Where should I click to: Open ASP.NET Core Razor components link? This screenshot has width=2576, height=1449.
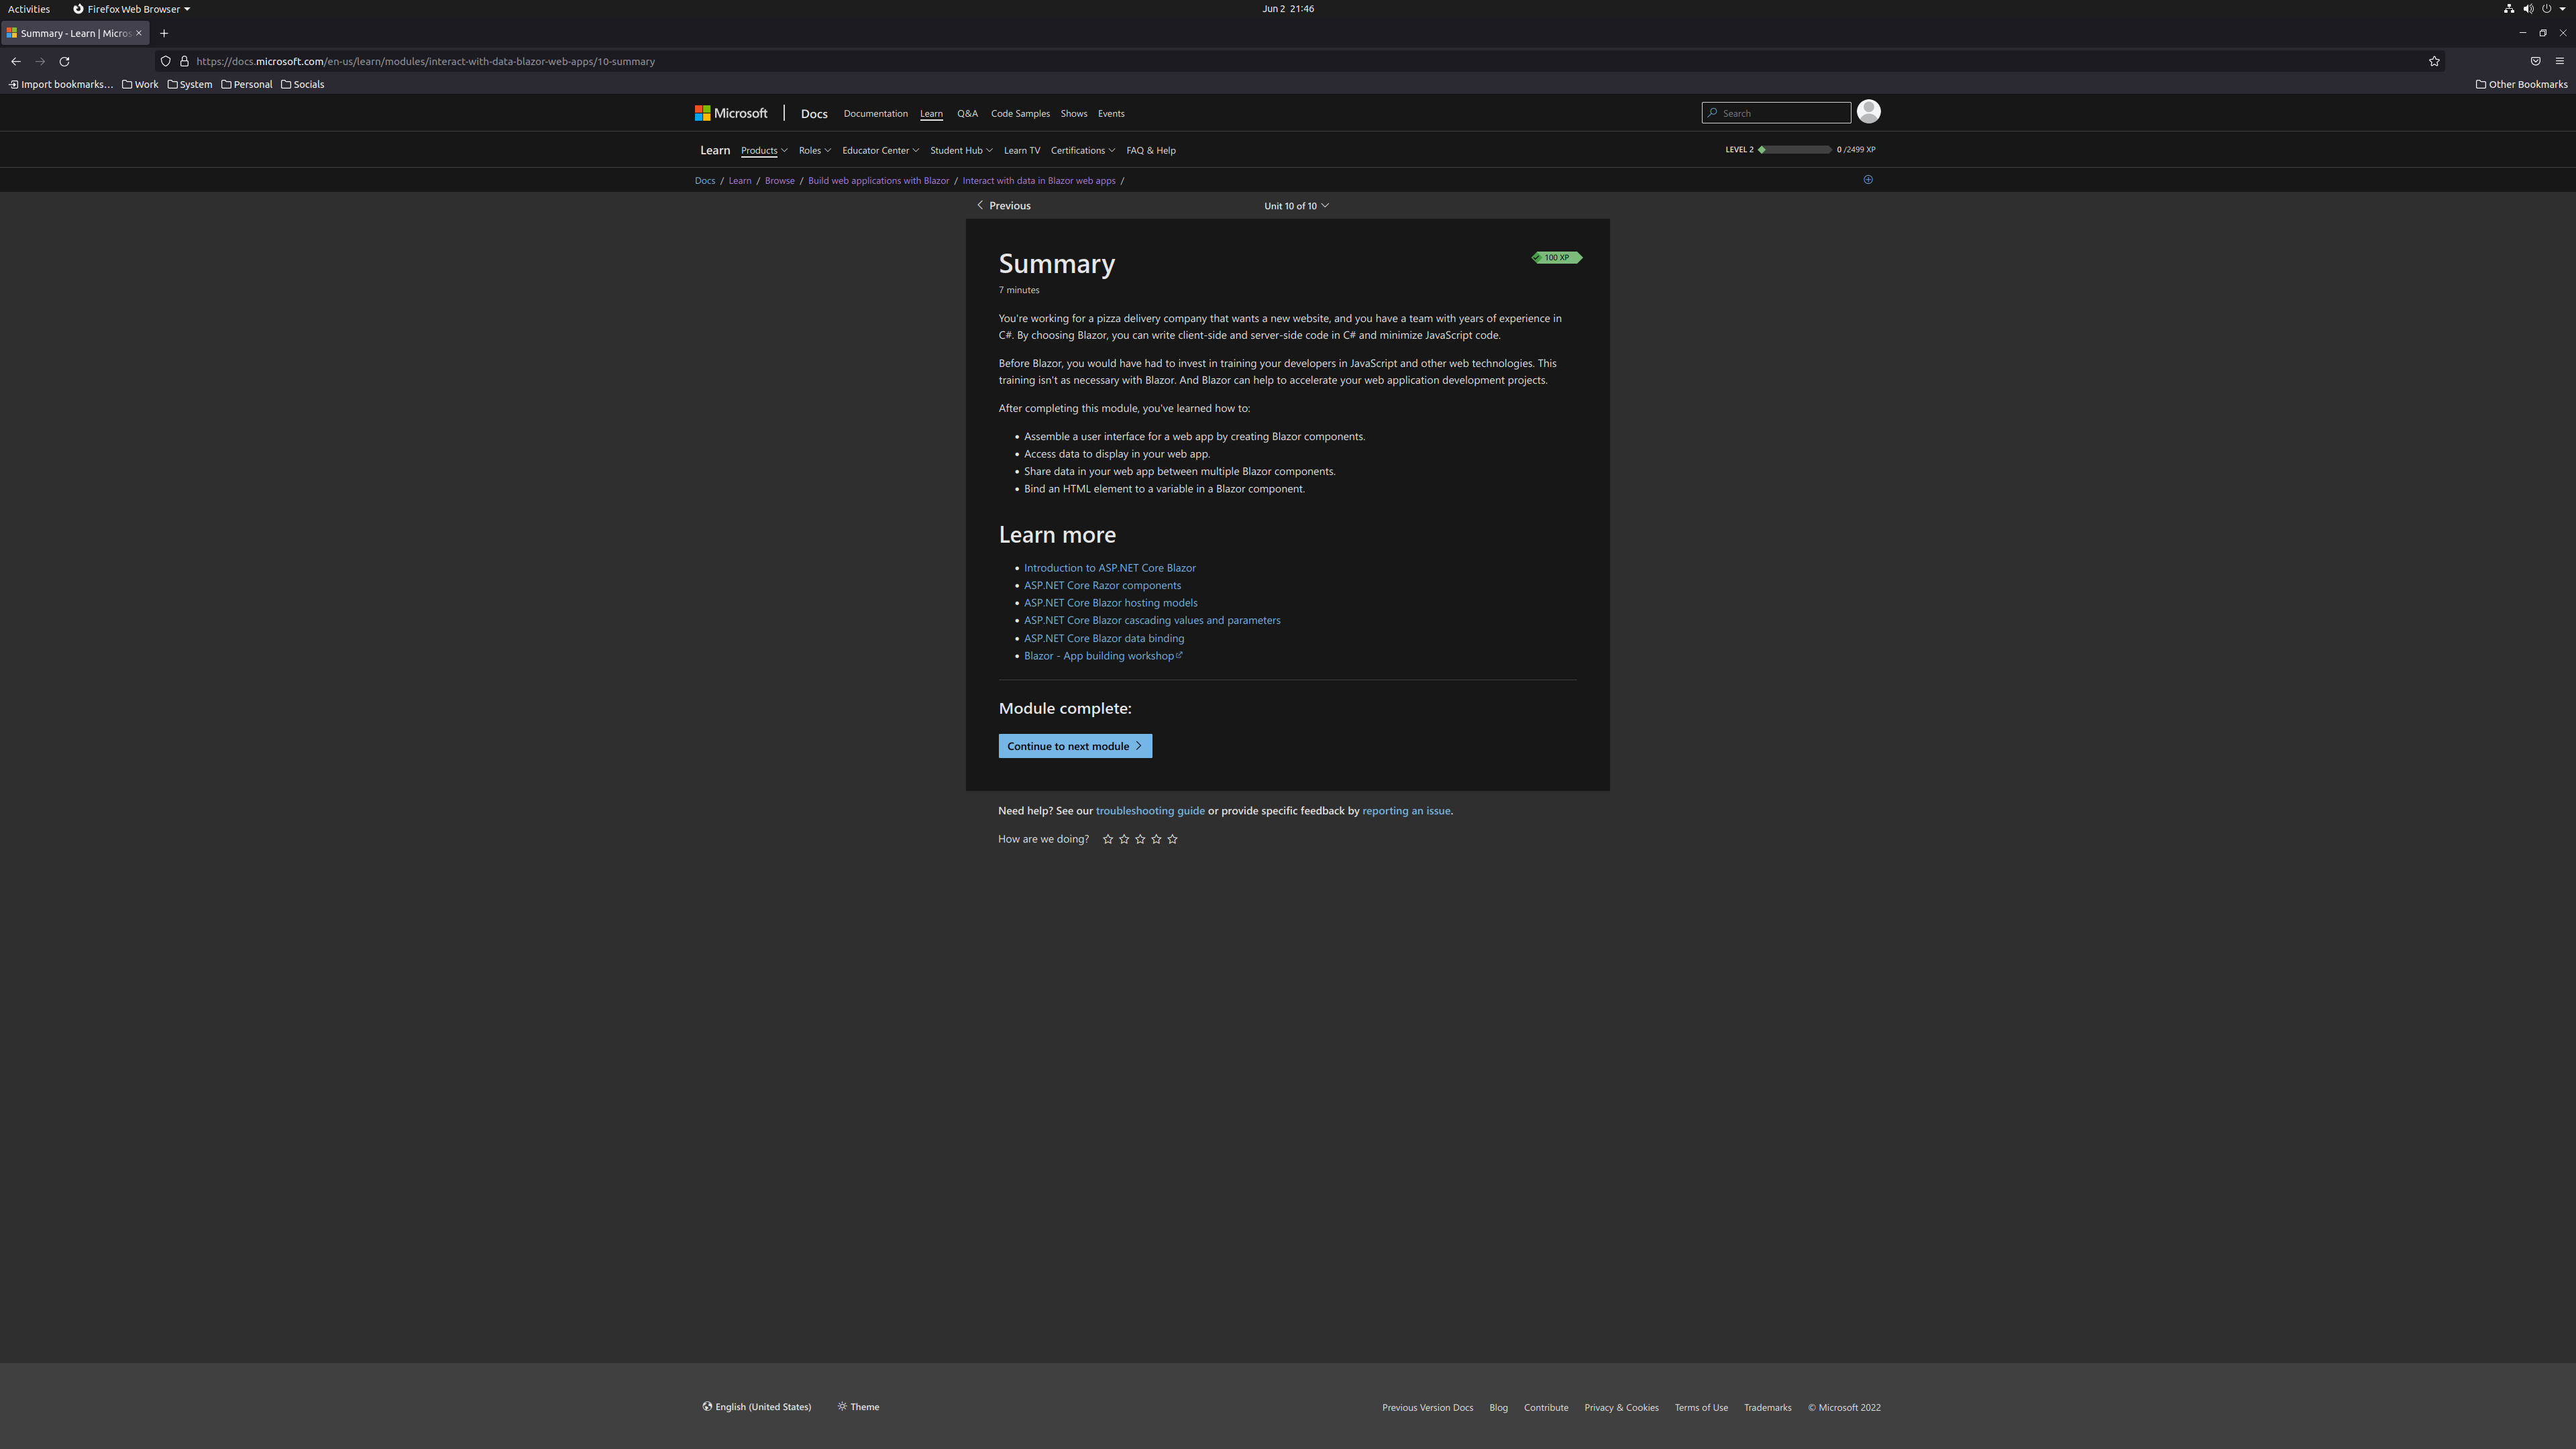[1102, 586]
